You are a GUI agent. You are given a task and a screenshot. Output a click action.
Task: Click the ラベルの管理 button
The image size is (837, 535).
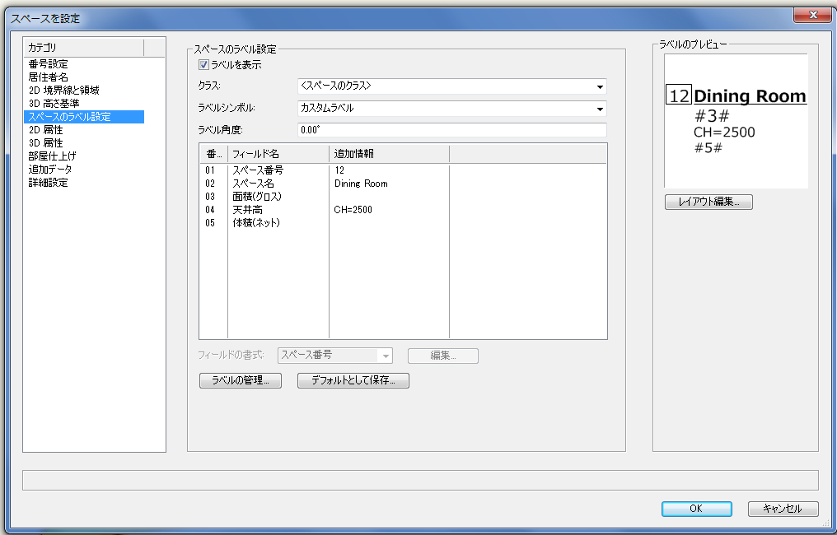point(241,381)
